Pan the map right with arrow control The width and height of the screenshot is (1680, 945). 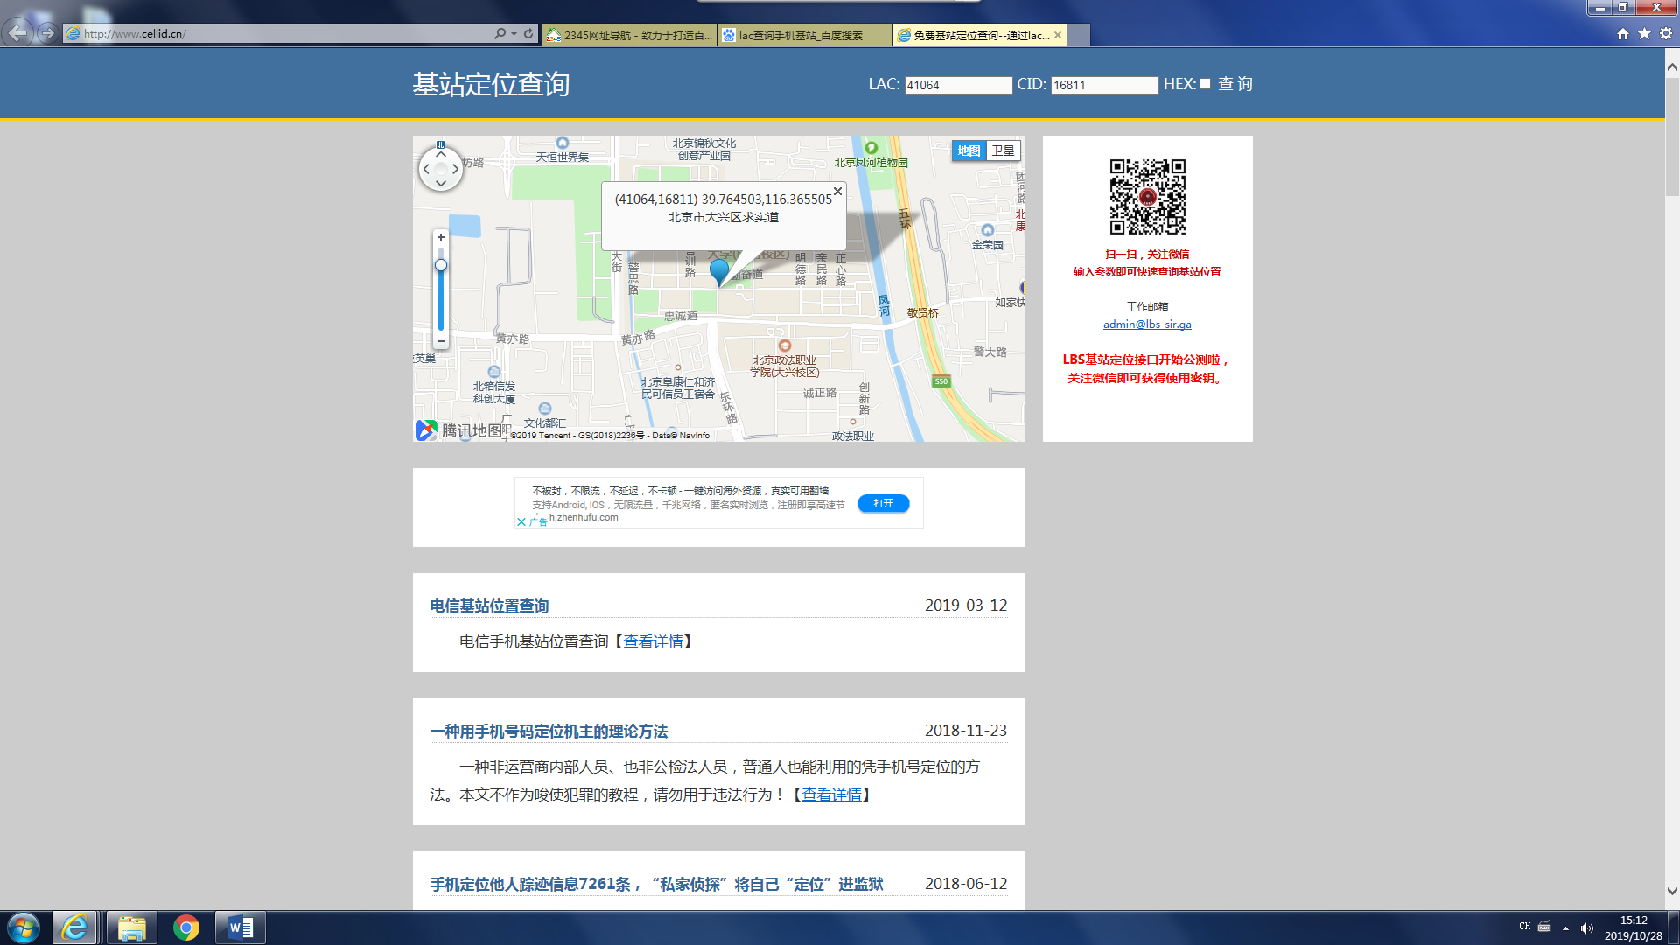[456, 169]
